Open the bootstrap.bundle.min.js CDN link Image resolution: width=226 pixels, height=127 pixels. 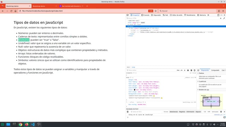pos(173,32)
